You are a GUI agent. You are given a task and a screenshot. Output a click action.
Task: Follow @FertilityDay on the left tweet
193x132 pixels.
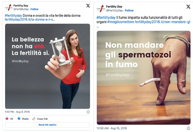point(34,9)
